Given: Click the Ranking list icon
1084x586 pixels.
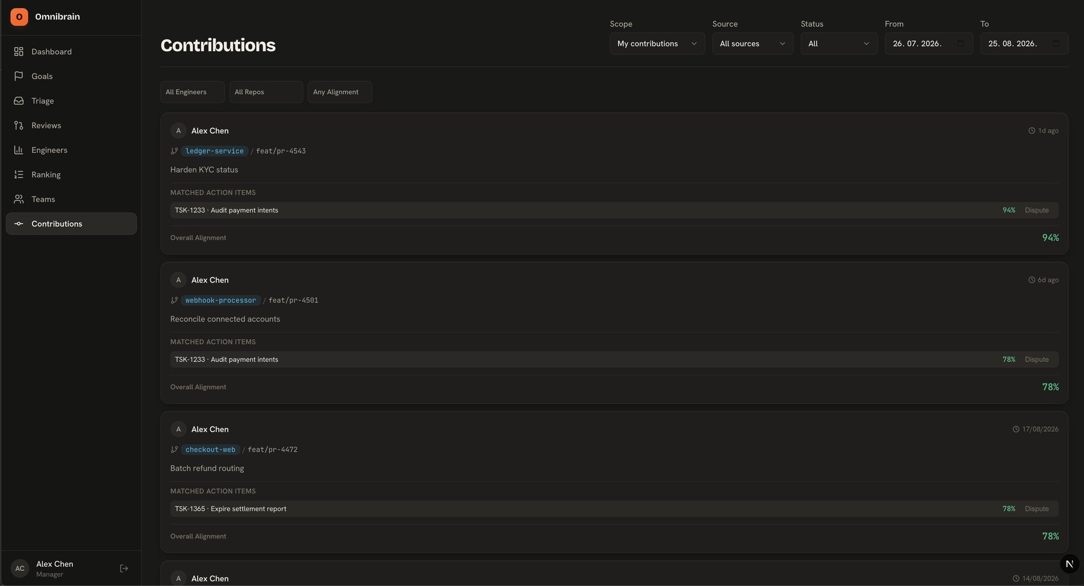Looking at the screenshot, I should coord(19,175).
